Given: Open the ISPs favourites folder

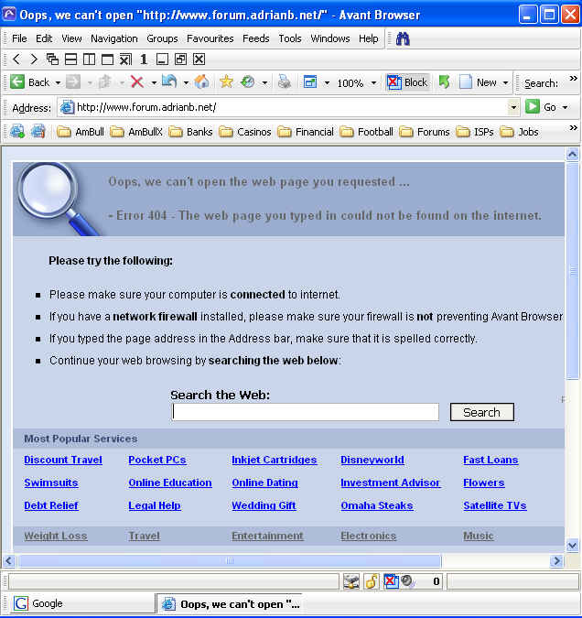Looking at the screenshot, I should [475, 132].
